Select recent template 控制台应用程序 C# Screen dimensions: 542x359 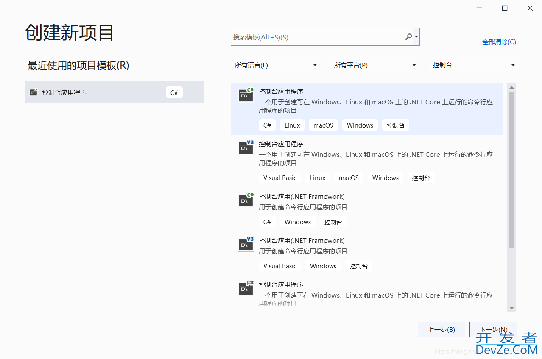tap(115, 92)
